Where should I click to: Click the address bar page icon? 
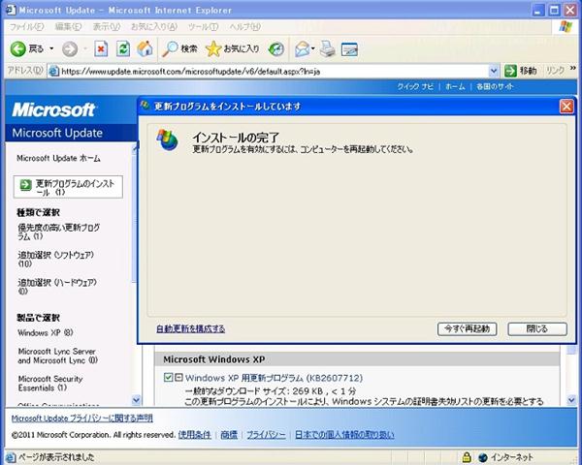[x=54, y=71]
